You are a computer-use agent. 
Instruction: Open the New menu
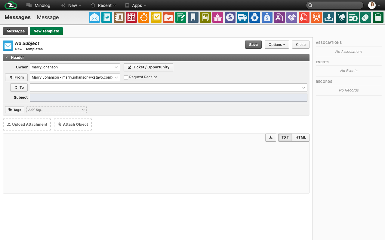click(x=71, y=5)
